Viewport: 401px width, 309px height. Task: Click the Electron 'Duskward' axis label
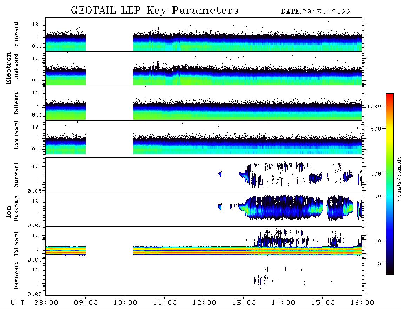(x=16, y=67)
